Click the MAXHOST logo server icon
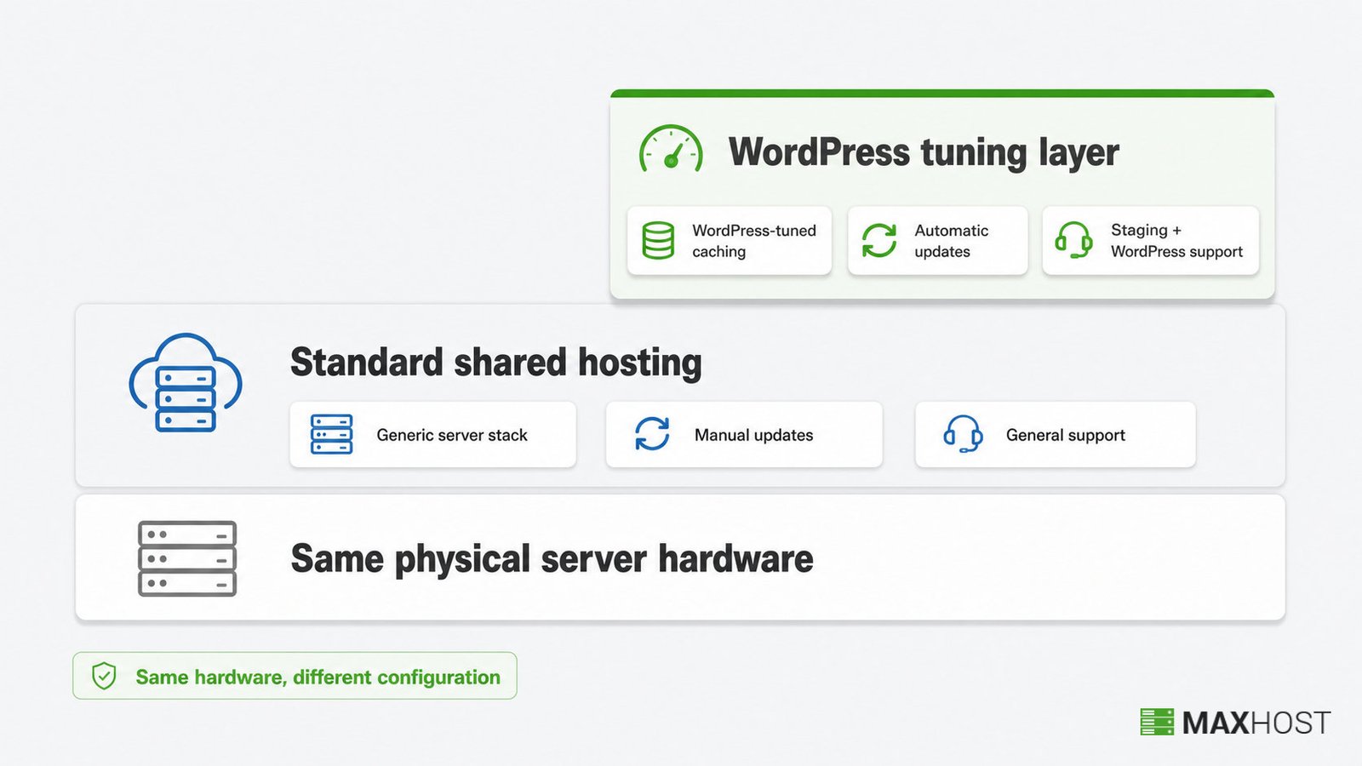This screenshot has width=1362, height=766. (1157, 722)
